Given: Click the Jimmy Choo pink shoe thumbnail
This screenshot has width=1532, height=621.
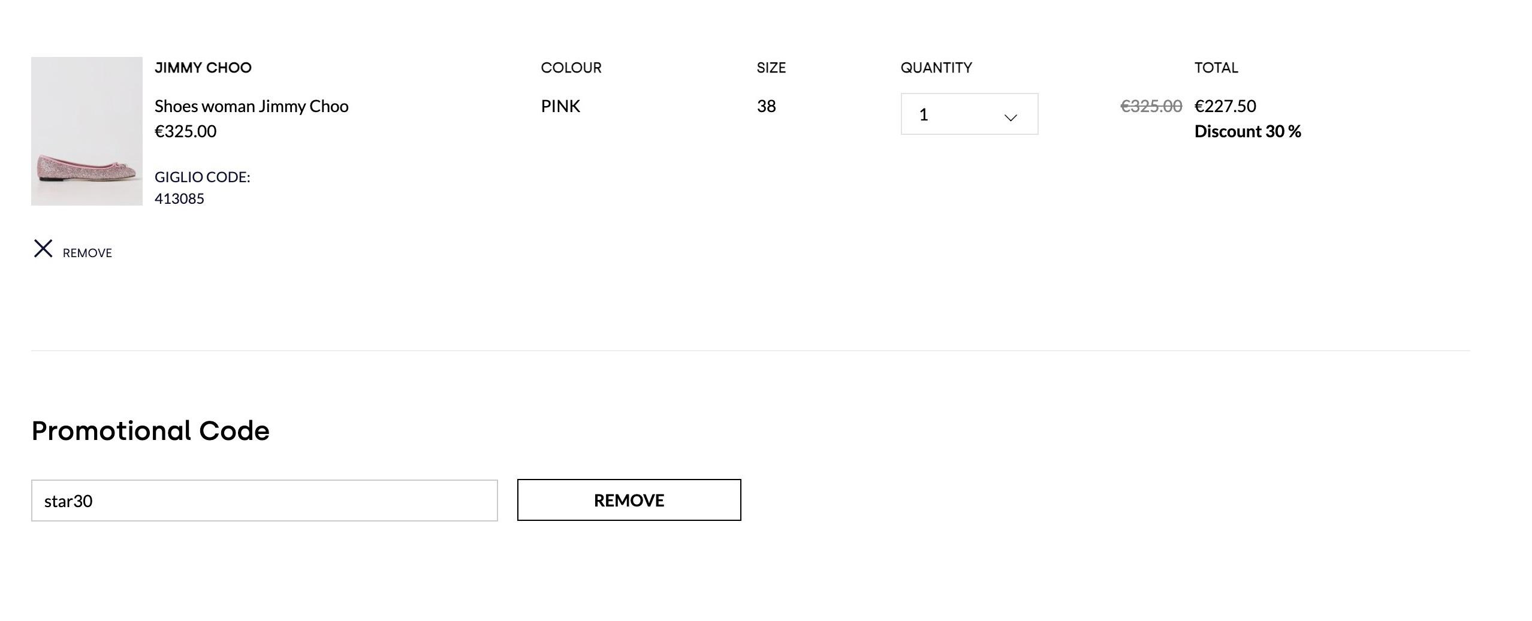Looking at the screenshot, I should [x=87, y=131].
